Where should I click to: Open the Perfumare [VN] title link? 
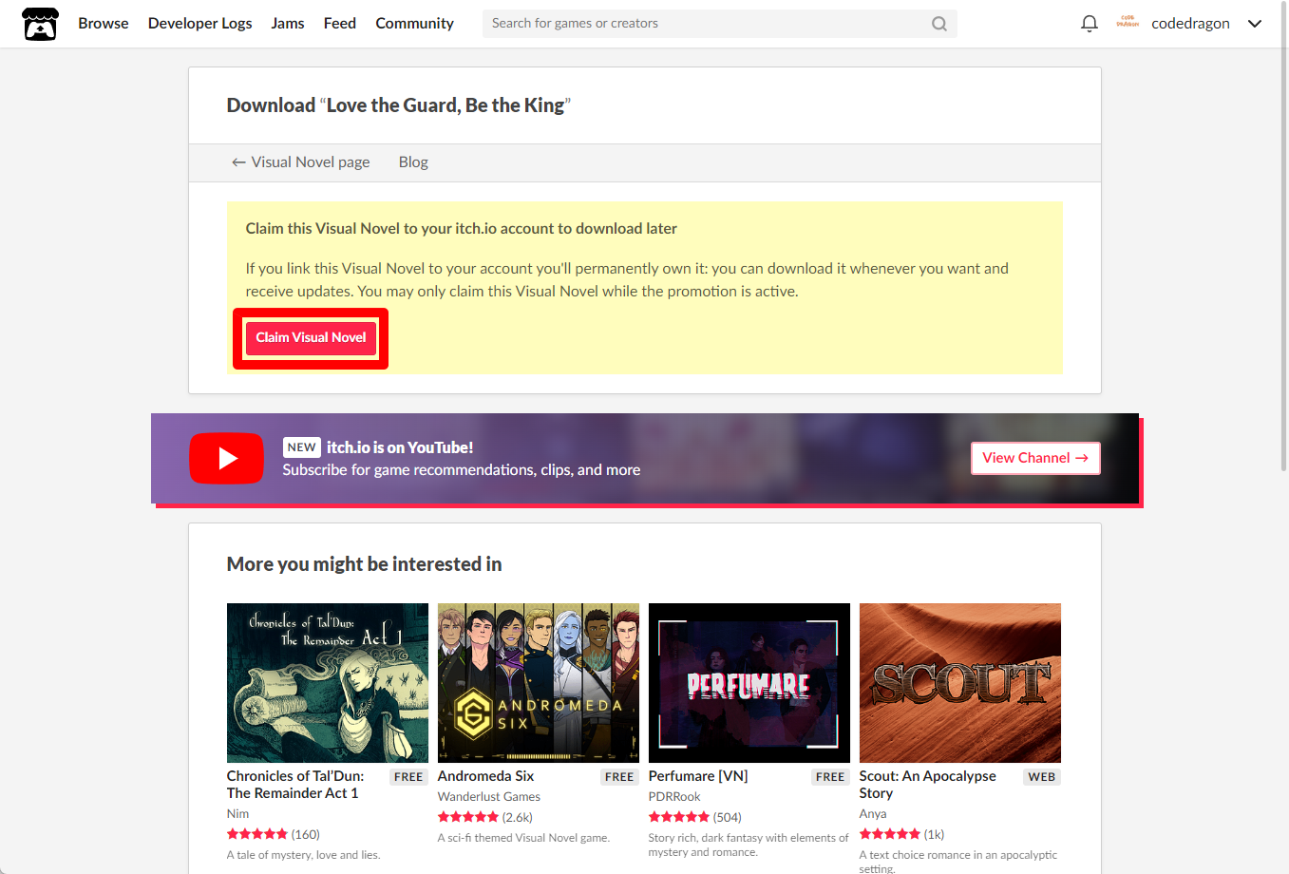point(698,776)
